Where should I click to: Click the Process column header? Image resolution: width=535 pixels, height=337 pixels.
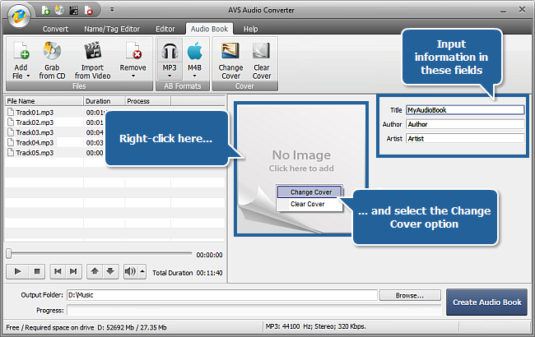pos(147,101)
